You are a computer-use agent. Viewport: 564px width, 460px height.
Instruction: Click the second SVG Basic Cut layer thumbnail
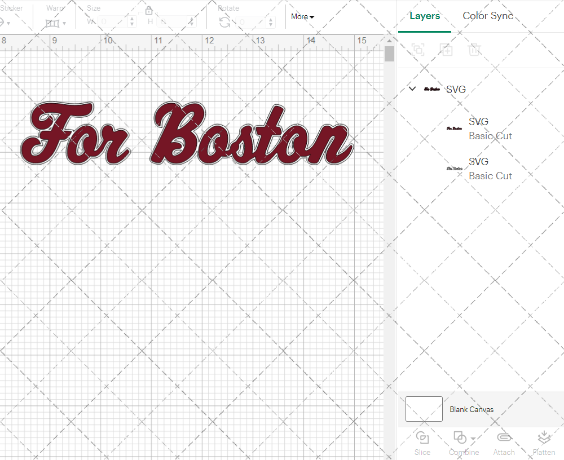coord(455,169)
